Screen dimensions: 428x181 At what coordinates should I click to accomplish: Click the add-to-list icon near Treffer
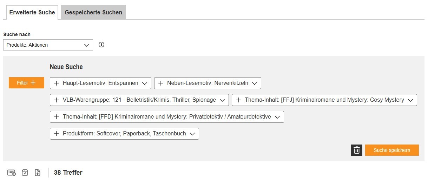coord(12,173)
